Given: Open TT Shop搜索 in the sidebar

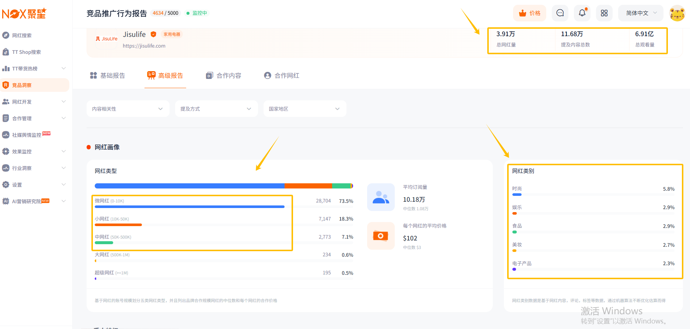Looking at the screenshot, I should 26,52.
